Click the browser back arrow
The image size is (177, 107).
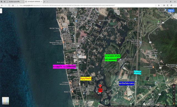coord(2,5)
